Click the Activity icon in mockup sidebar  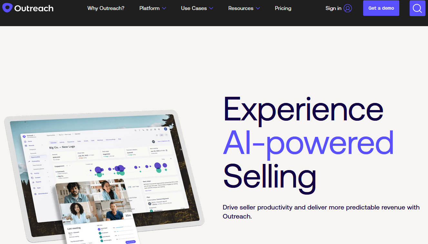pos(31,173)
